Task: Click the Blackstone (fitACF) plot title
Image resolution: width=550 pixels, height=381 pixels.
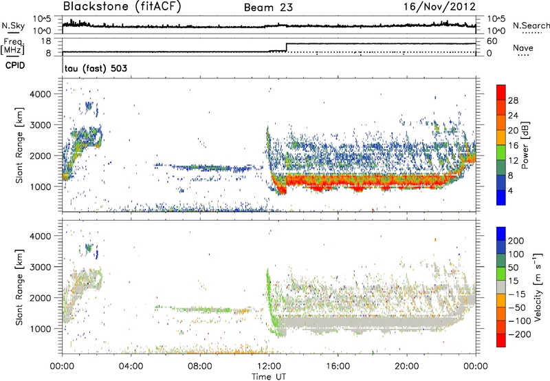Action: [122, 7]
